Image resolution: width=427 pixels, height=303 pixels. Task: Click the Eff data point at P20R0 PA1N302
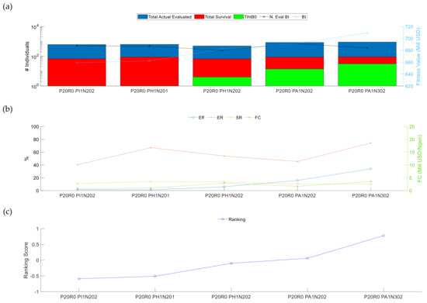tap(370, 169)
